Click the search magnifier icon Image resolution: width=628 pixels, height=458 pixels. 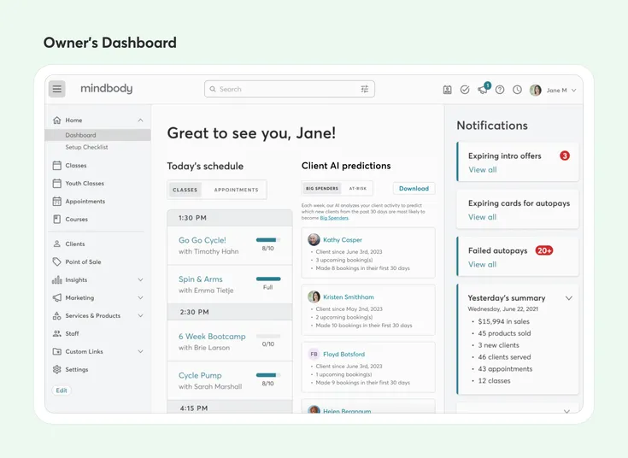pyautogui.click(x=213, y=89)
